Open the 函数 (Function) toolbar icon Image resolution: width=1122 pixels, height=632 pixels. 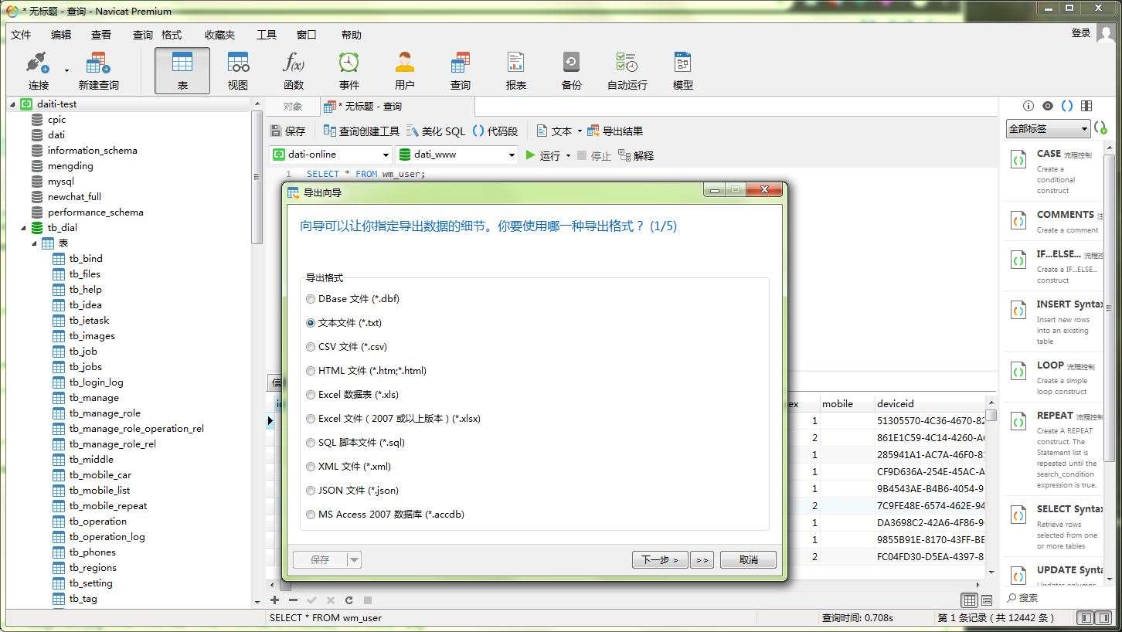click(294, 70)
